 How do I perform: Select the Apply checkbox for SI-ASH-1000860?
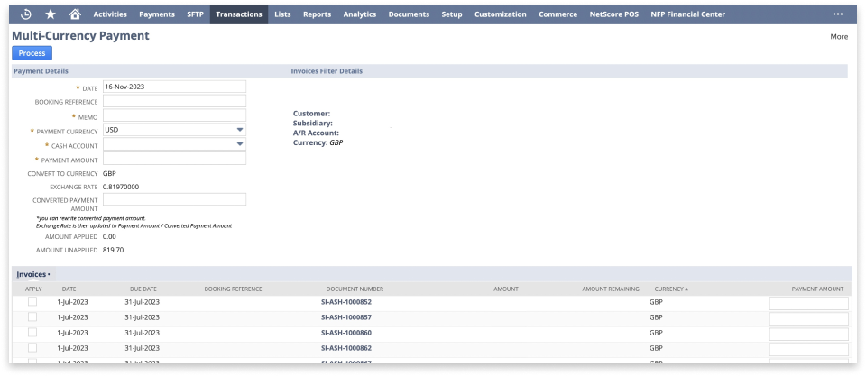point(32,332)
